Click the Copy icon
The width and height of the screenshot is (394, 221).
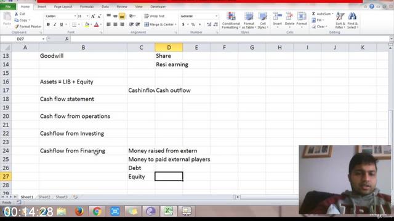tap(22, 20)
